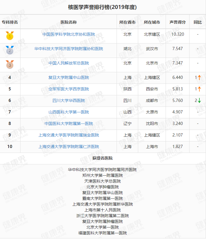
Task: Click the orange up arrow beside 复旦大学附属中山医院
Action: [199, 77]
